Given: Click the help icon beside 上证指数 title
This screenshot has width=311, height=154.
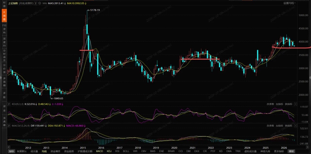Looking at the screenshot, I should [x=36, y=4].
